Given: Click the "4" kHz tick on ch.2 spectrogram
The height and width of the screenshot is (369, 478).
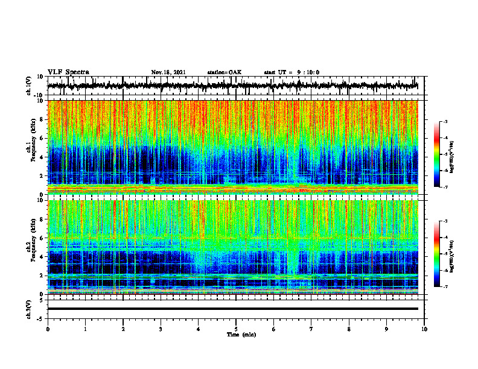Looking at the screenshot, I should pos(43,257).
